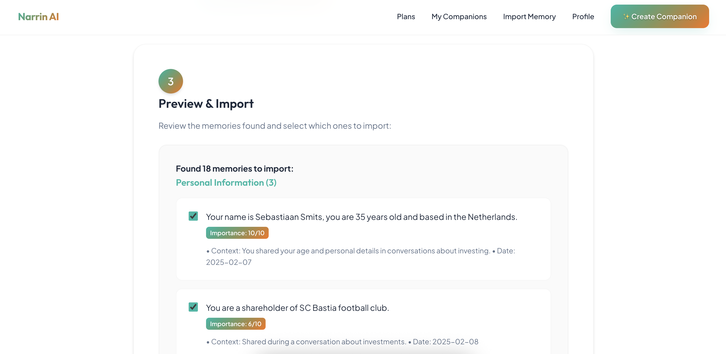
Task: Click the Importance: 6/10 badge
Action: (x=235, y=324)
